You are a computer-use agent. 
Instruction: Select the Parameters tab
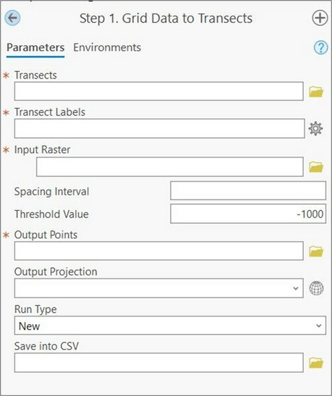tap(36, 48)
